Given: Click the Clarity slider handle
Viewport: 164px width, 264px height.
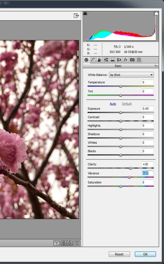Looking at the screenshot, I should pos(131,168).
